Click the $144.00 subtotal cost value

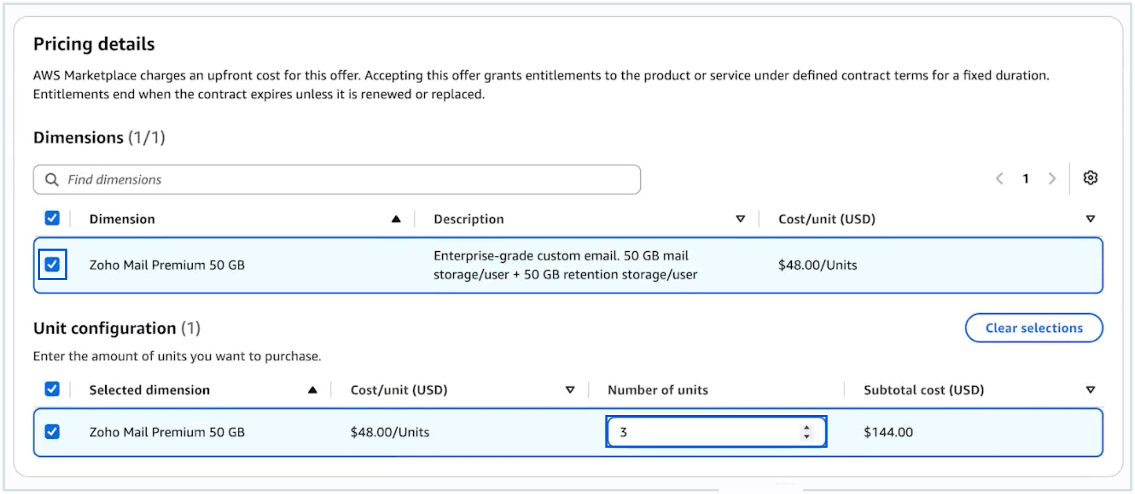point(888,432)
